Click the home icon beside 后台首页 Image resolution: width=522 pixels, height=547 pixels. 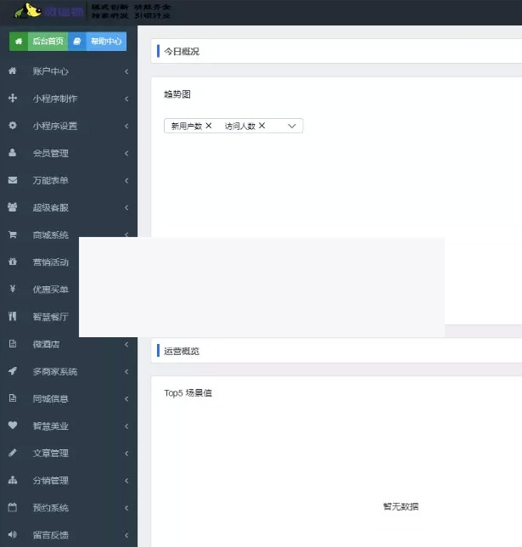point(18,41)
